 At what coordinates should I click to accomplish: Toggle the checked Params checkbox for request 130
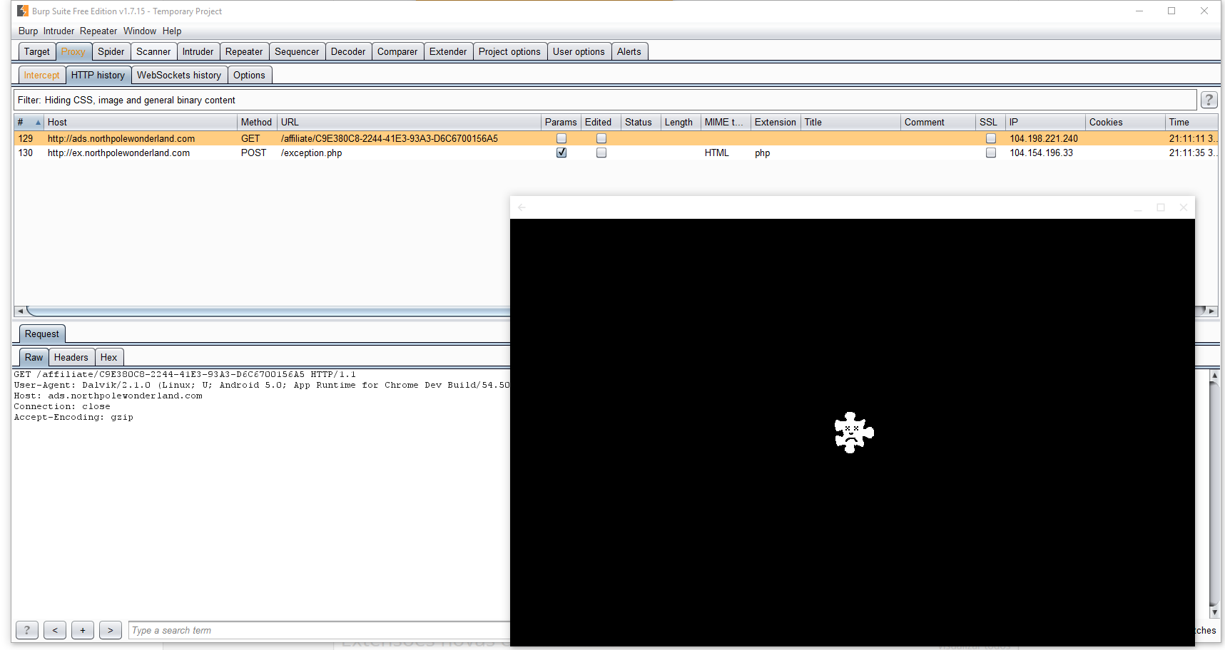(561, 153)
